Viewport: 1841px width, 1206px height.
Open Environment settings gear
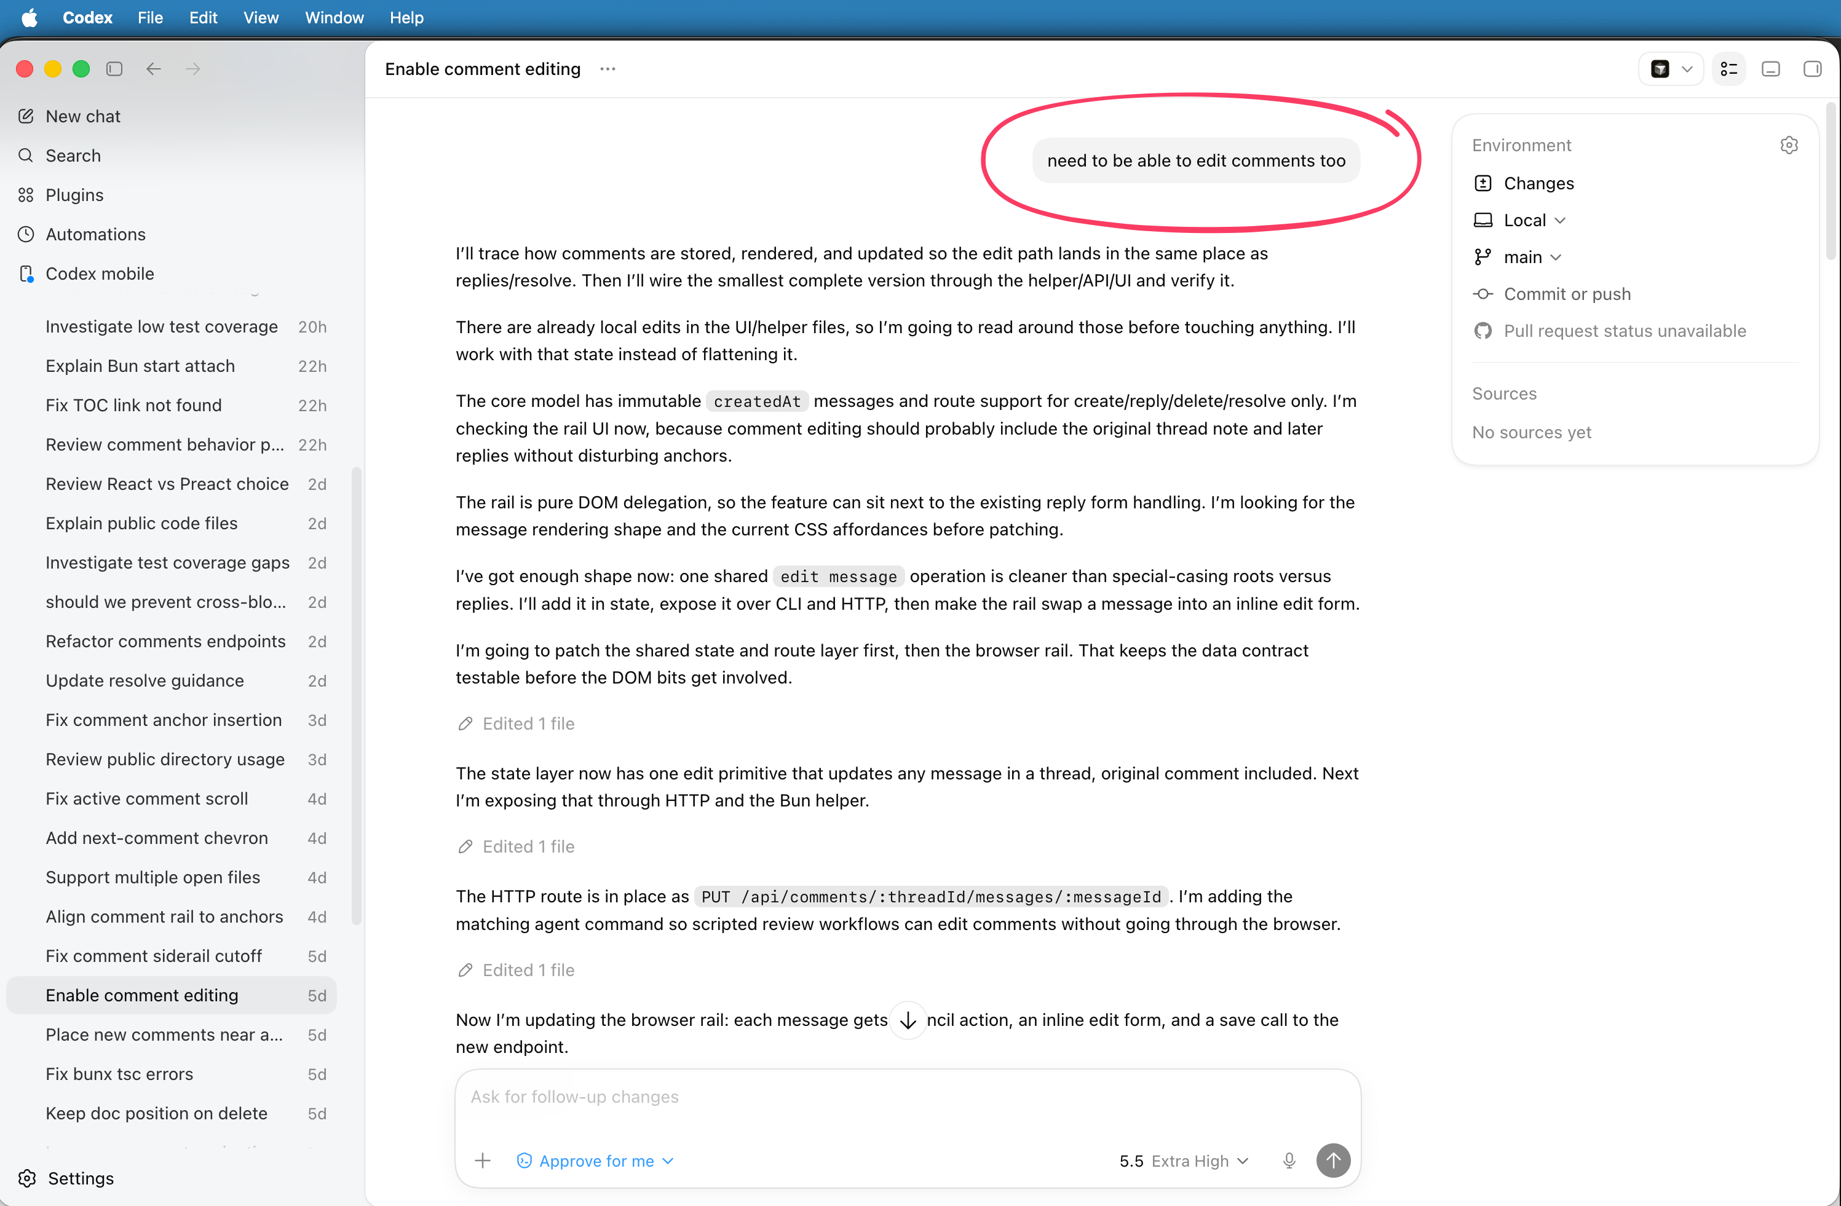[x=1789, y=145]
